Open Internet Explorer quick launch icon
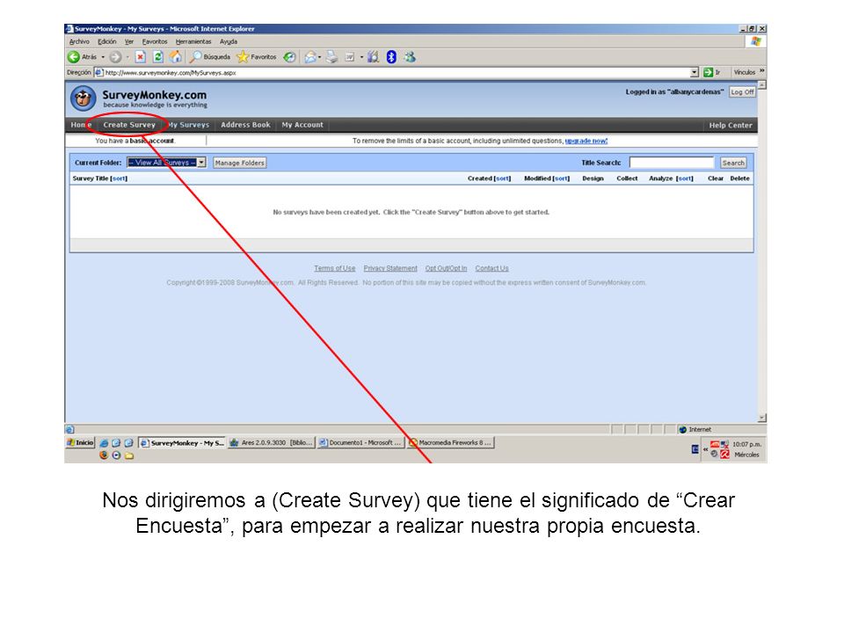This screenshot has height=633, width=844. tap(104, 443)
